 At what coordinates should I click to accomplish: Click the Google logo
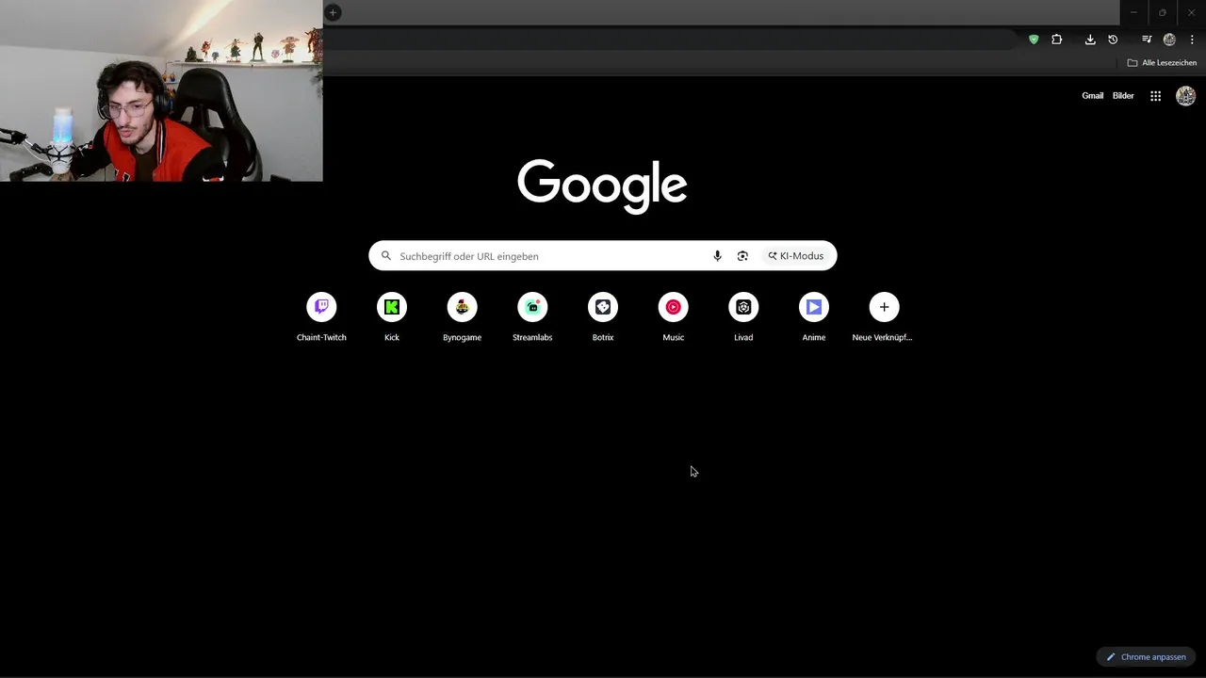602,186
